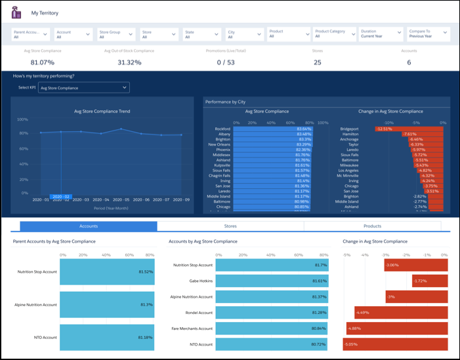Select the -4.49% account change bar
The image size is (460, 360).
tap(401, 313)
